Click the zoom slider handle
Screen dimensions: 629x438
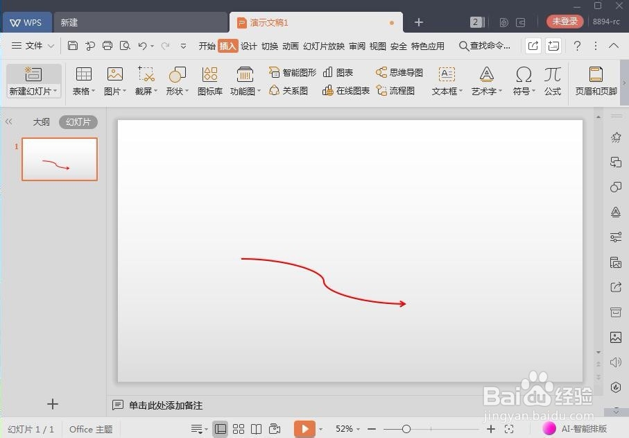[x=406, y=429]
